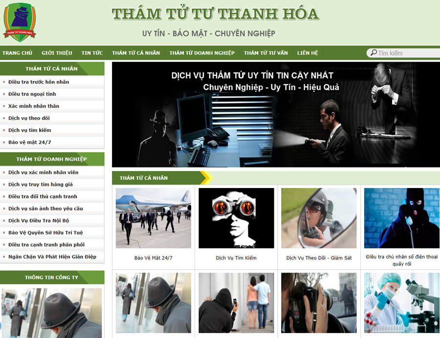Go to Thám Tử Doanh Nghiệp in navbar

click(x=202, y=53)
